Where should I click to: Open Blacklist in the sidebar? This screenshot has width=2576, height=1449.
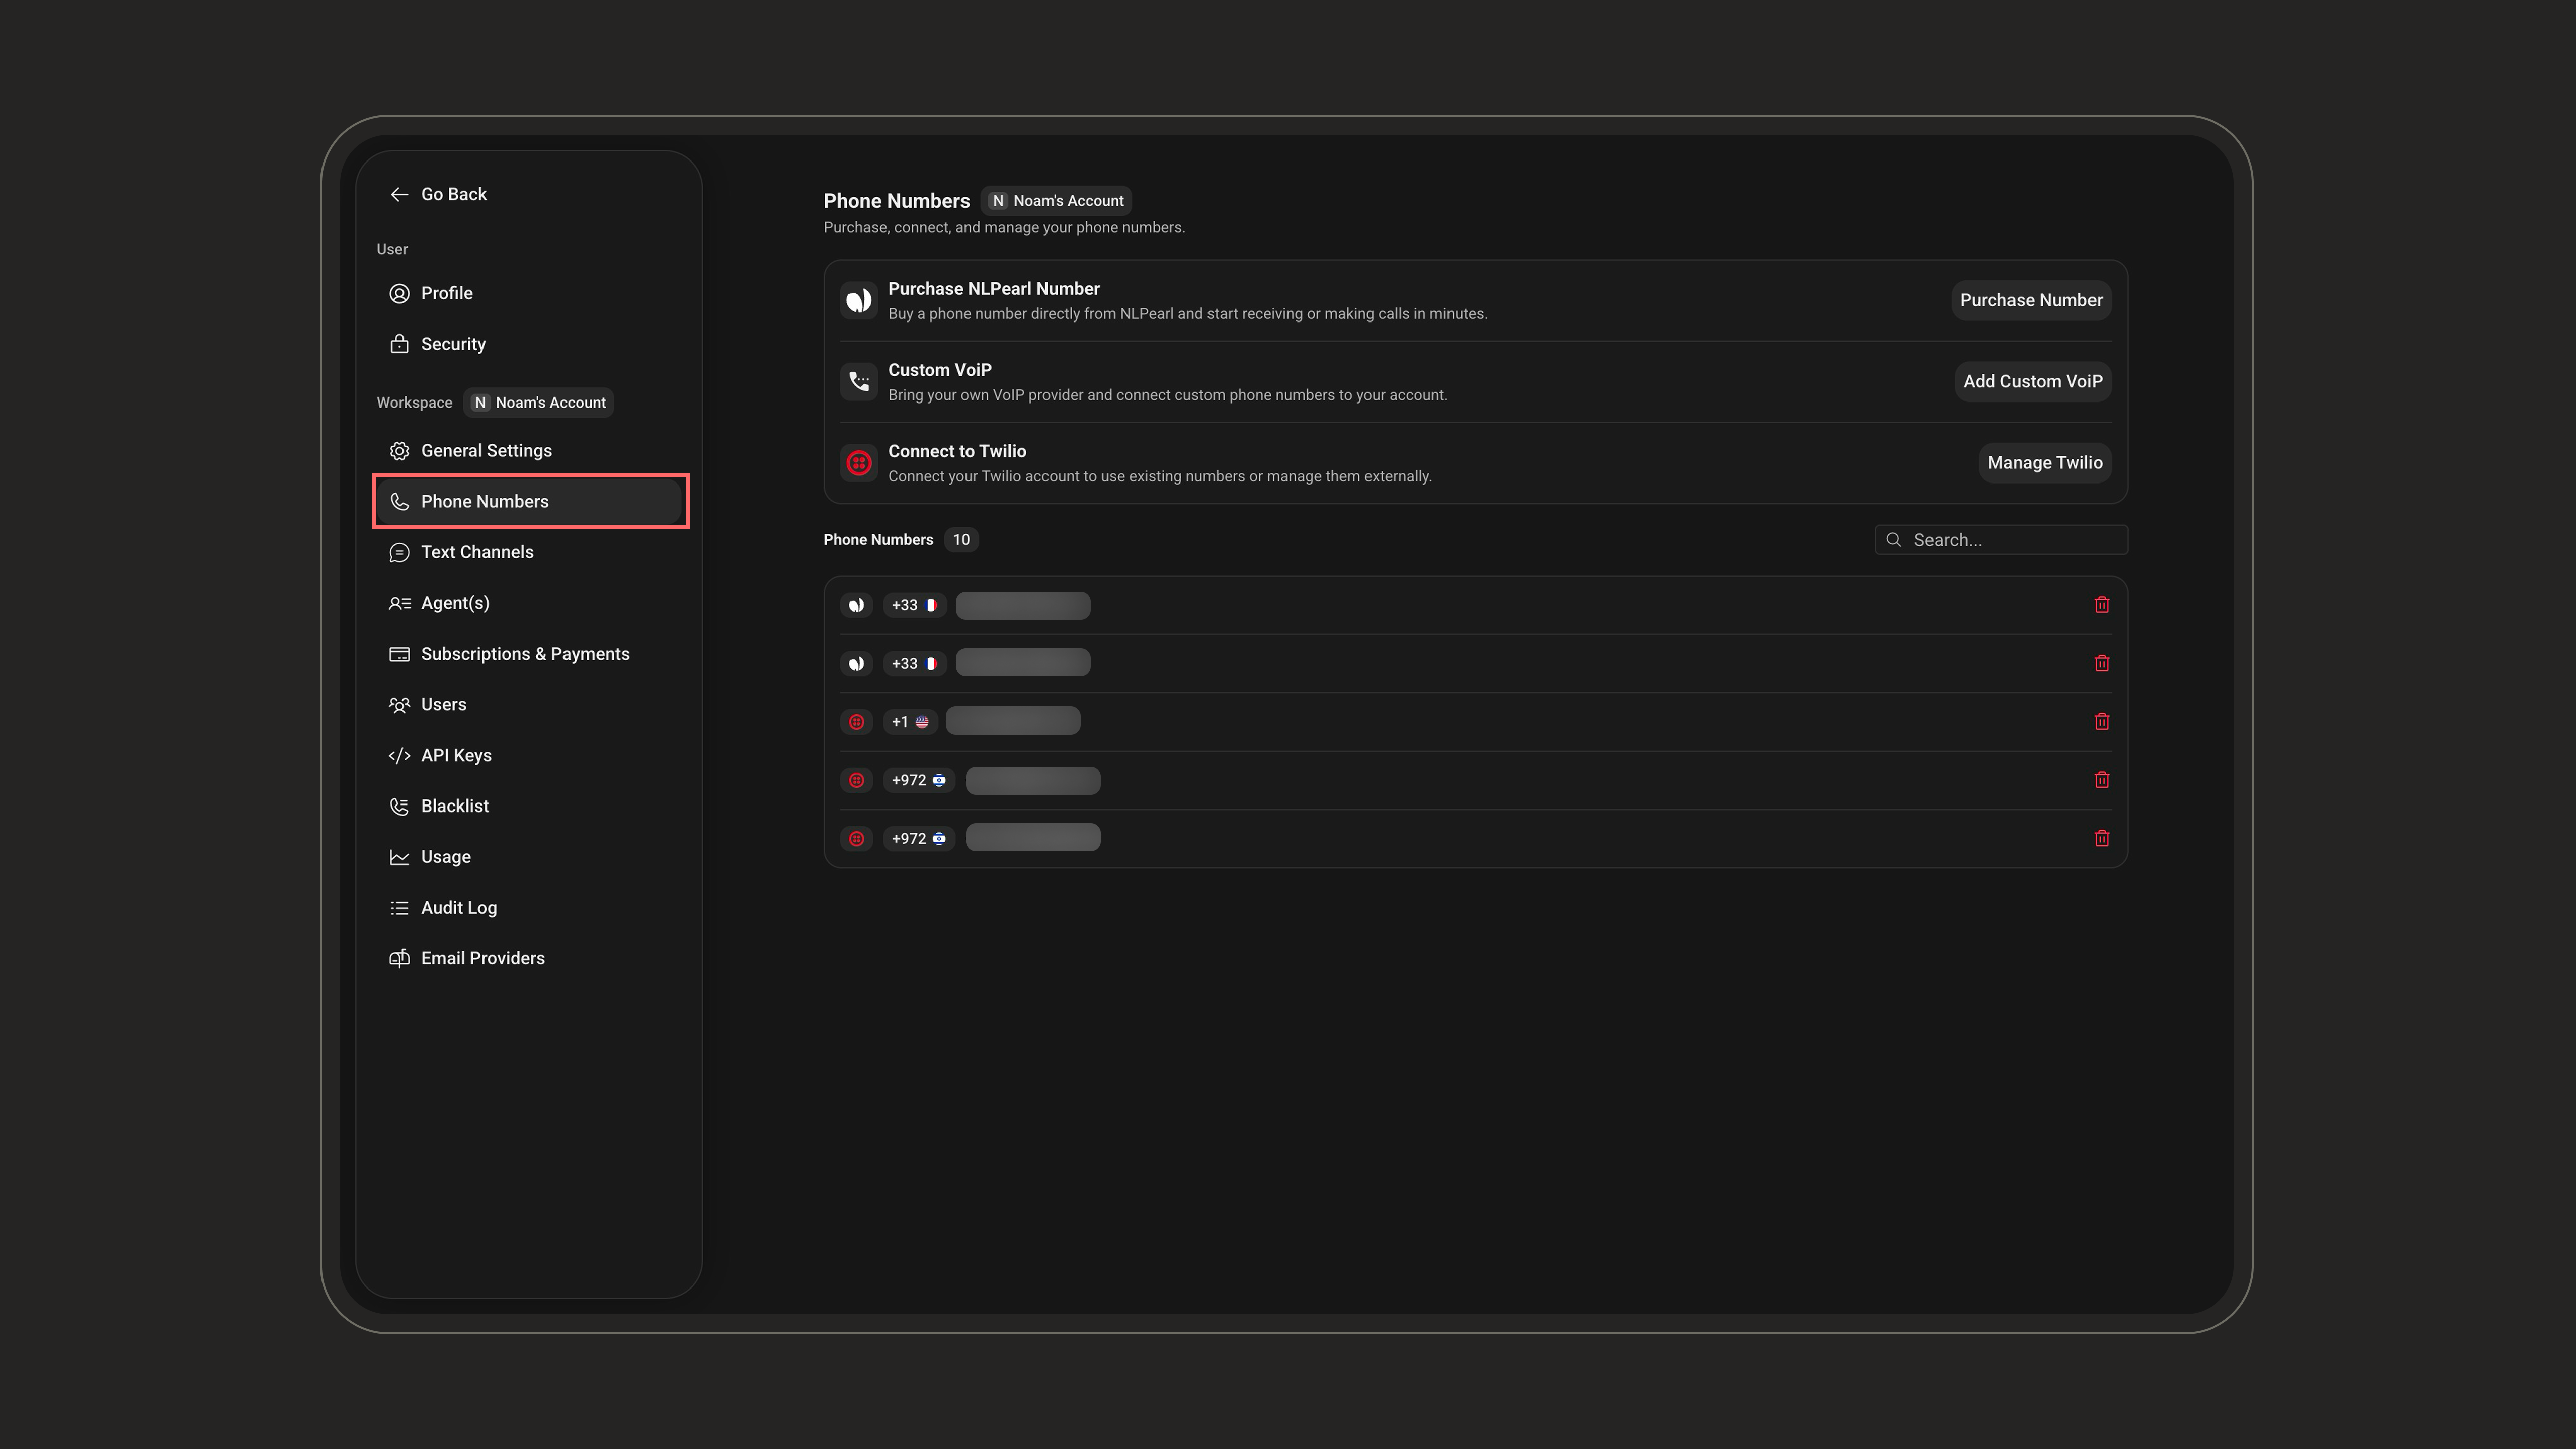[x=529, y=806]
